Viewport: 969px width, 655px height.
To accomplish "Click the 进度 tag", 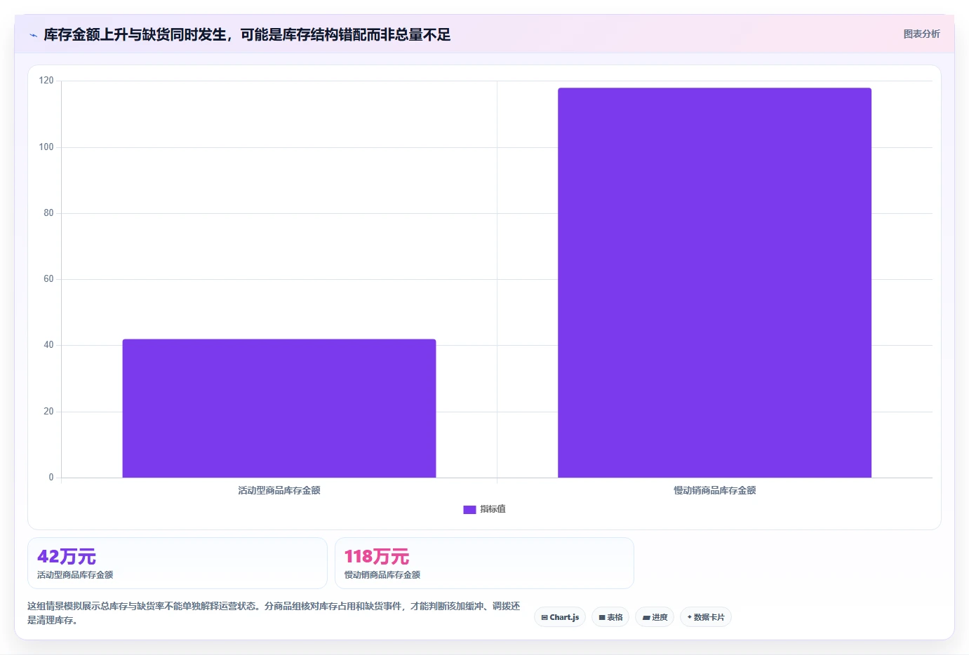I will [655, 617].
